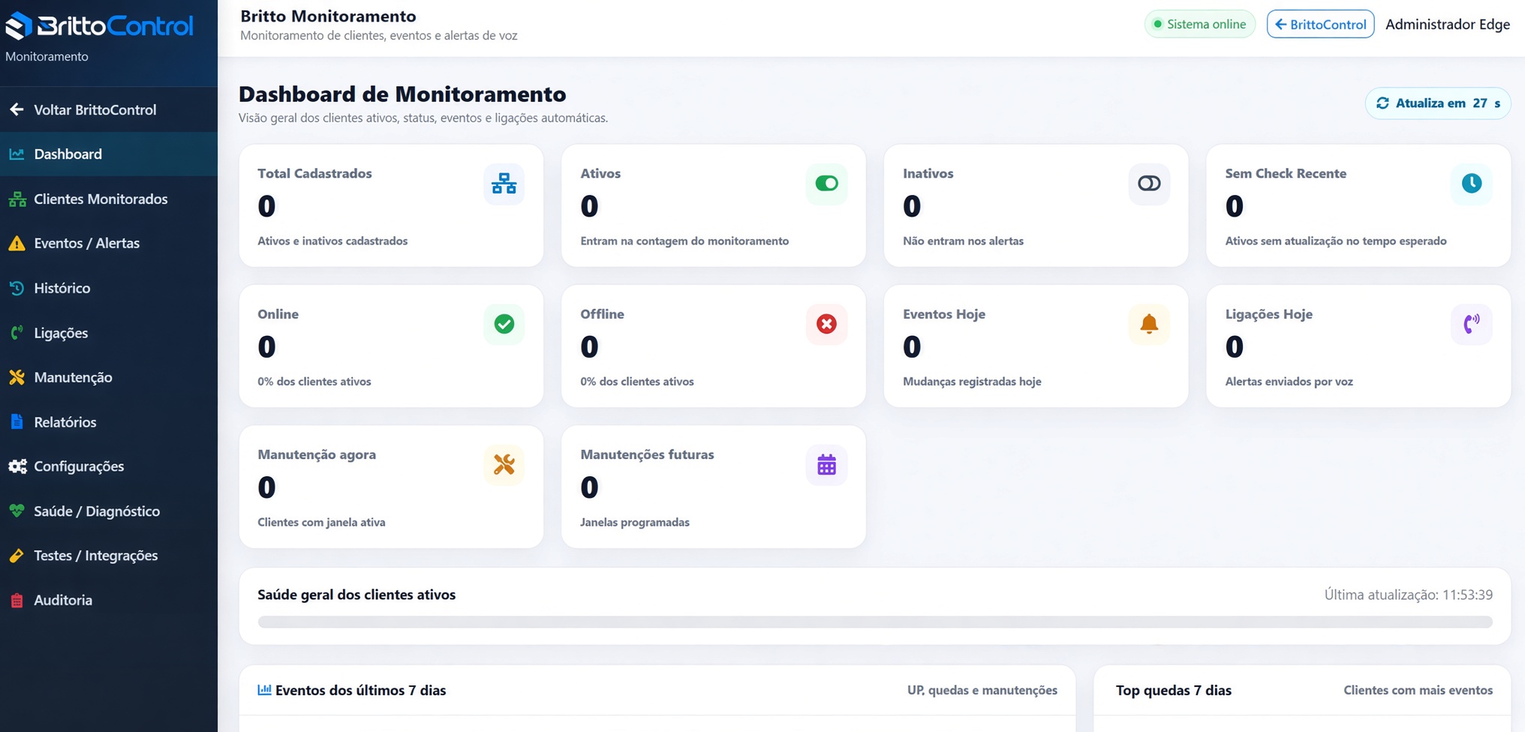Click the bar chart icon beside Eventos dos últimos
The height and width of the screenshot is (732, 1525).
(264, 689)
